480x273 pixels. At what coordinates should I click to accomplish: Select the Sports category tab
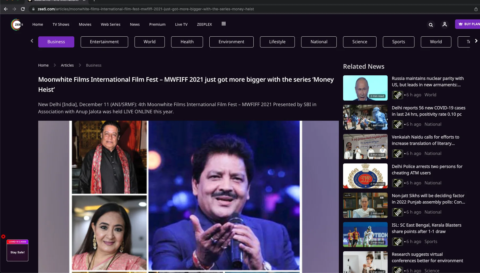pyautogui.click(x=399, y=42)
